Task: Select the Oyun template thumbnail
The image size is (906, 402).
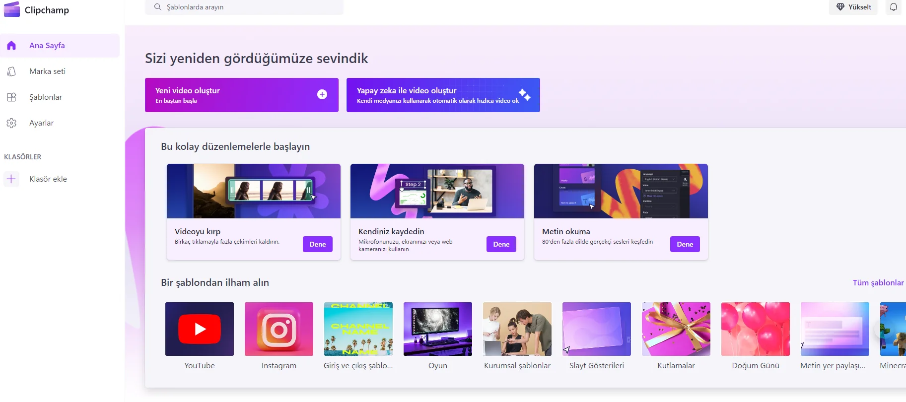Action: point(438,329)
